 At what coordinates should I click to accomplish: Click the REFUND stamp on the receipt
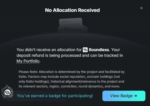(73, 29)
